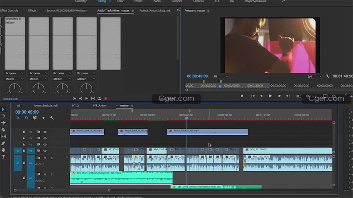Viewport: 353px width, 198px height.
Task: Click Go to In in Audio Track Mixer
Action: pyautogui.click(x=74, y=98)
